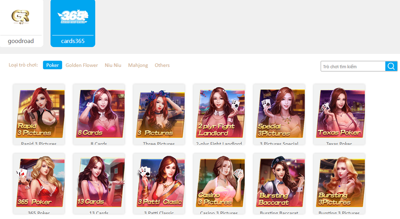Switch to the Golden Flower category
400x219 pixels.
point(82,65)
